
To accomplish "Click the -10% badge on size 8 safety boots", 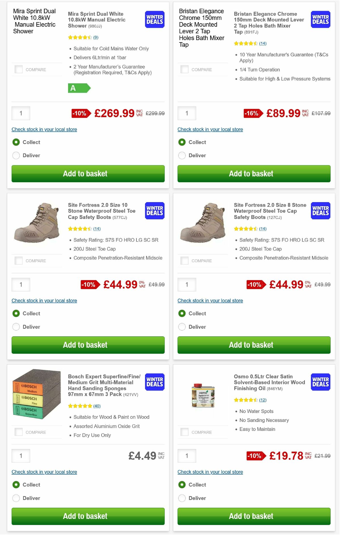I will [255, 284].
